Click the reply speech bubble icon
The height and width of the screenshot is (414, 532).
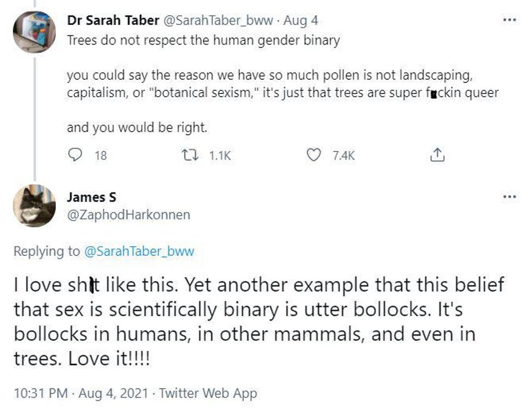(74, 155)
